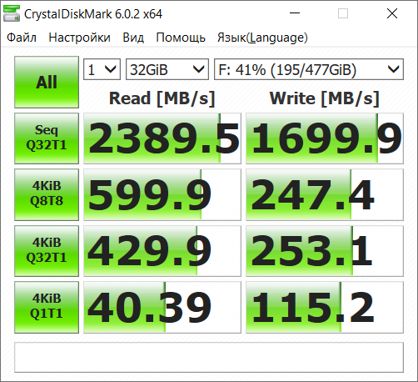Viewport: 418px width, 382px height.
Task: Run the 4KiB Q8T8 benchmark
Action: pyautogui.click(x=47, y=194)
